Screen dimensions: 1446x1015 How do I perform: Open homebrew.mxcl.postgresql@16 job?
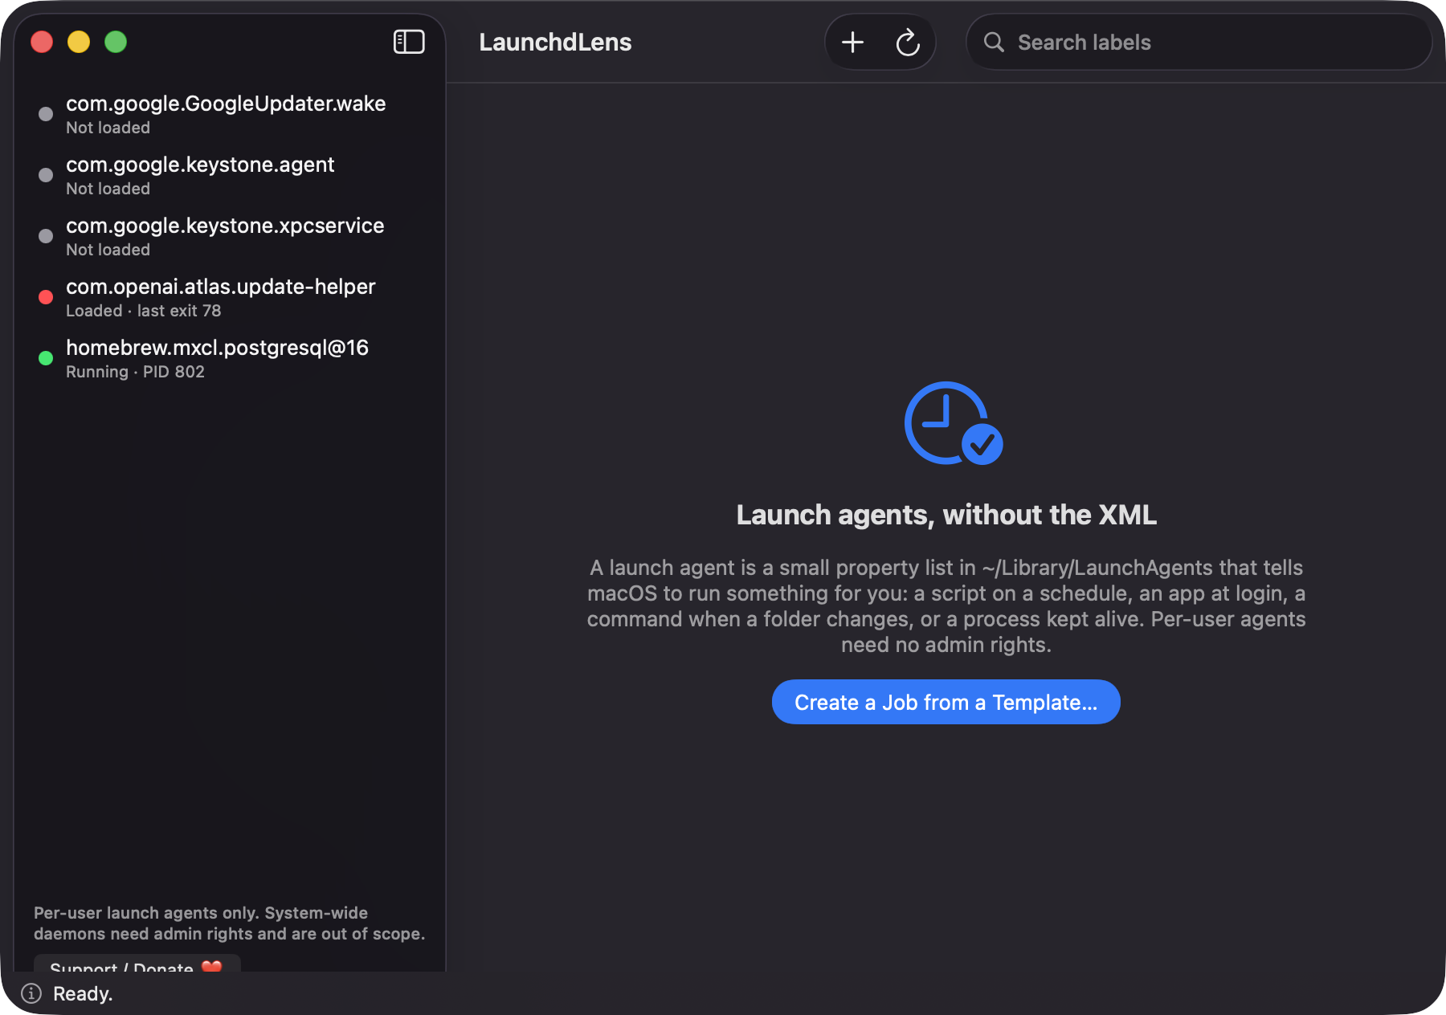point(230,359)
